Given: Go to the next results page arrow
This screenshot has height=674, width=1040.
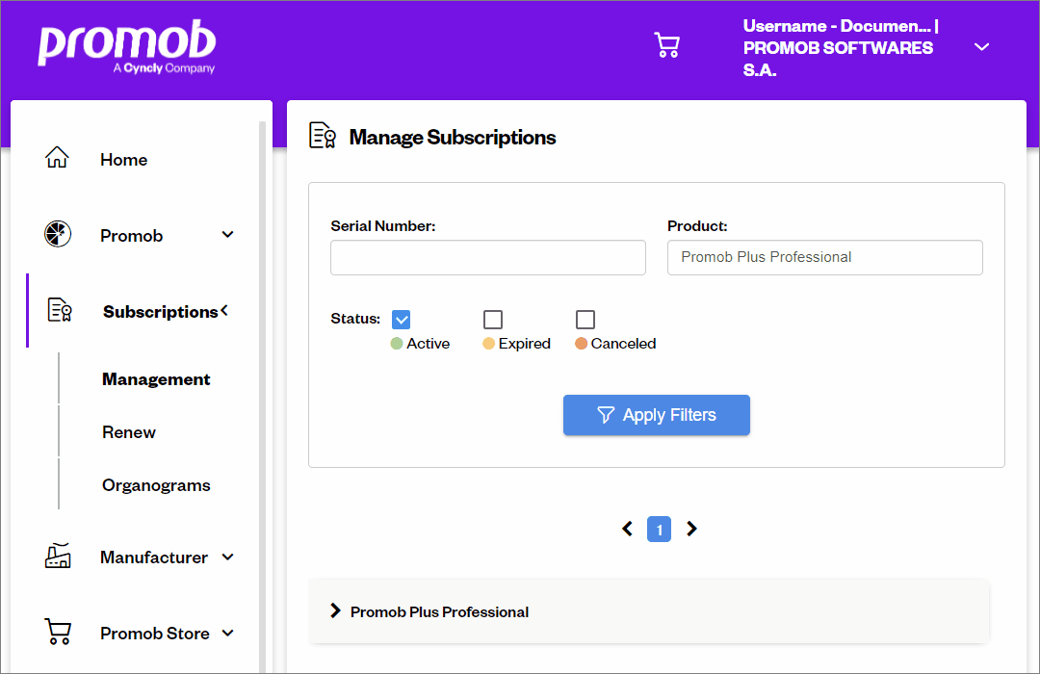Looking at the screenshot, I should (x=691, y=529).
